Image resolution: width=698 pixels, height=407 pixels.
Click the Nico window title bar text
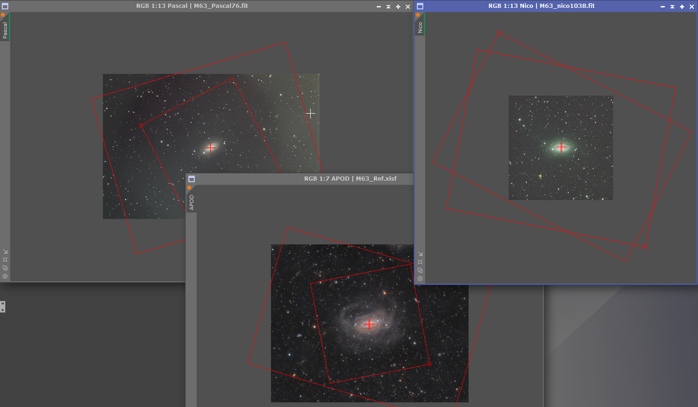pos(542,6)
